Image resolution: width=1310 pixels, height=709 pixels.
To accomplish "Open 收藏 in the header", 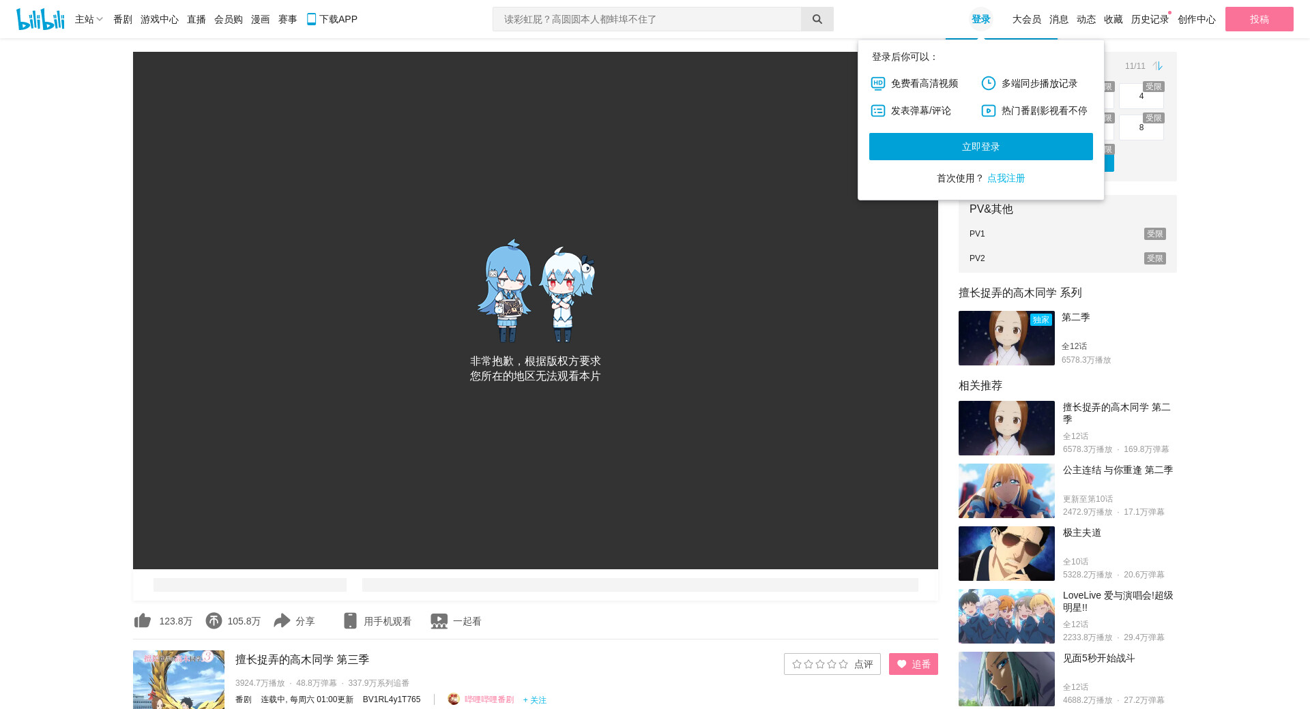I will tap(1113, 19).
